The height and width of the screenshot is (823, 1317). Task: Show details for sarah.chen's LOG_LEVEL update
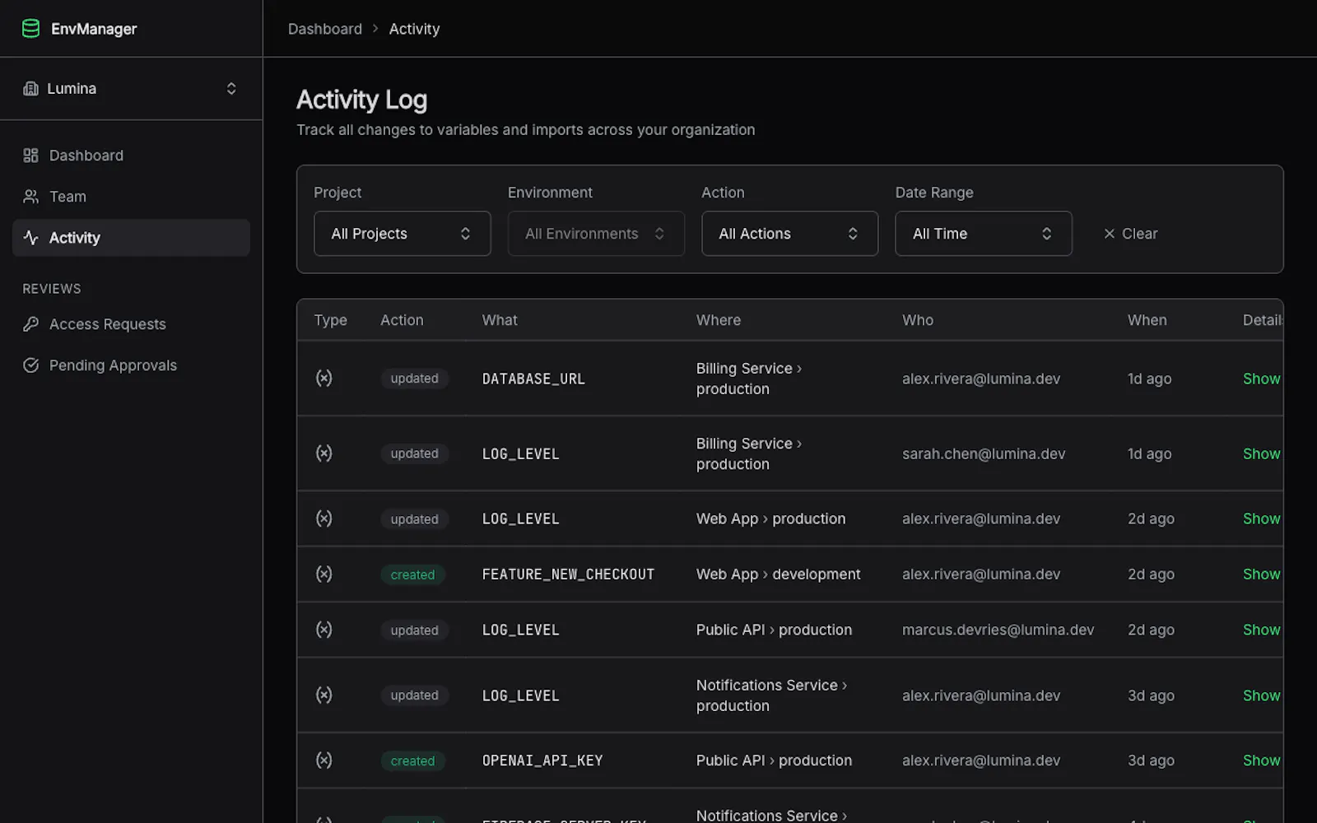[x=1261, y=453]
